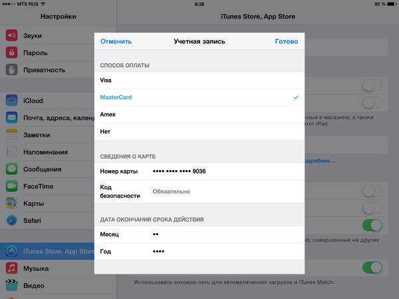Tap the Reminders list icon

12,151
